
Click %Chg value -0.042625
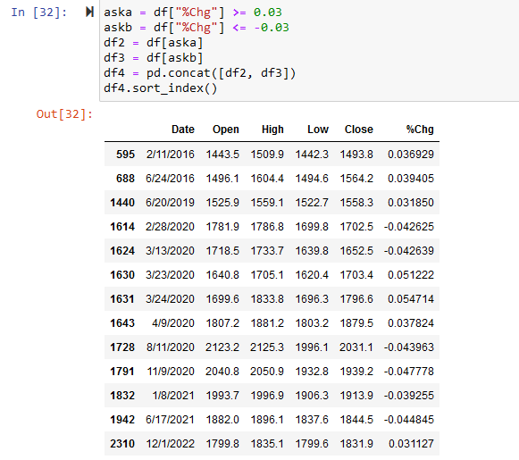pyautogui.click(x=409, y=227)
